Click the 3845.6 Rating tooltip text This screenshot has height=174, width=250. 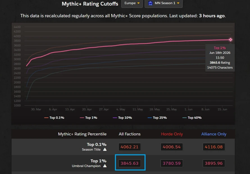click(220, 63)
